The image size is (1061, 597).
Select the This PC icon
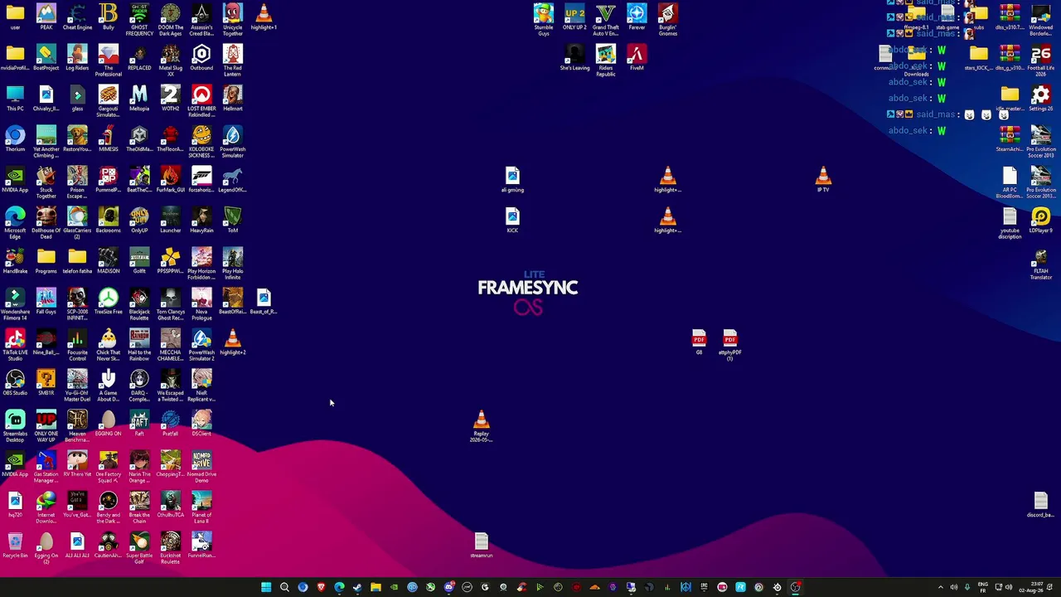pos(15,99)
